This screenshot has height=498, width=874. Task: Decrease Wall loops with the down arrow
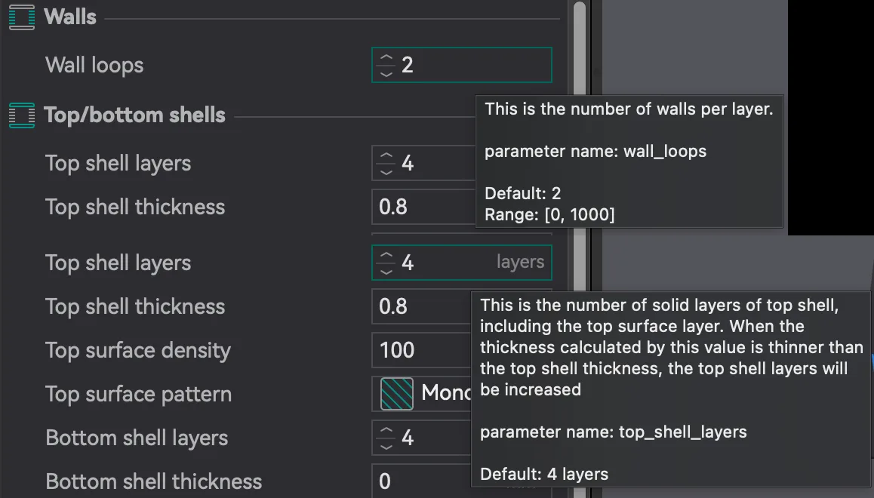[386, 73]
